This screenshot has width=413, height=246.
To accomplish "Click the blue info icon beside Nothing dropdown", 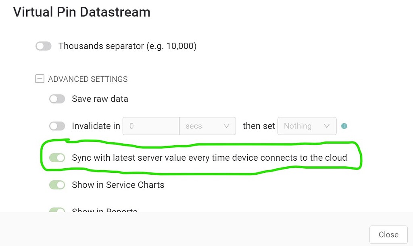I will [x=344, y=126].
